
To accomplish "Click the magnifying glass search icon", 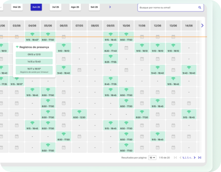I will click(x=200, y=8).
